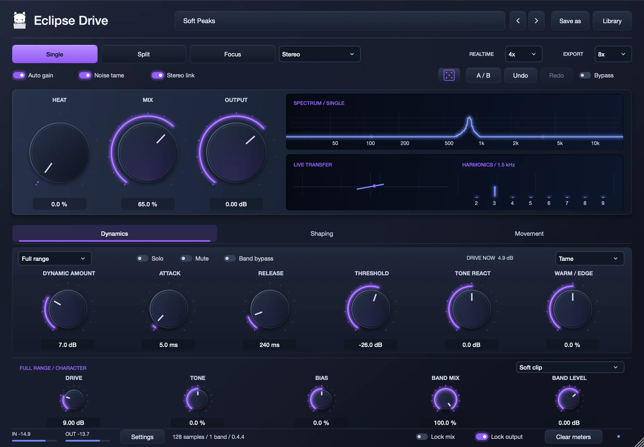Click the OUTPUT knob
Image resolution: width=644 pixels, height=447 pixels.
tap(236, 153)
